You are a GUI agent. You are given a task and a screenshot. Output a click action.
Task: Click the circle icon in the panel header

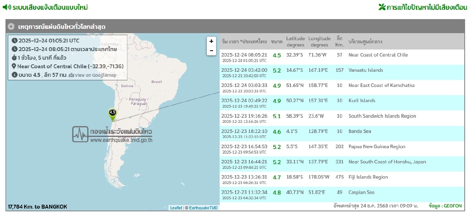11,27
